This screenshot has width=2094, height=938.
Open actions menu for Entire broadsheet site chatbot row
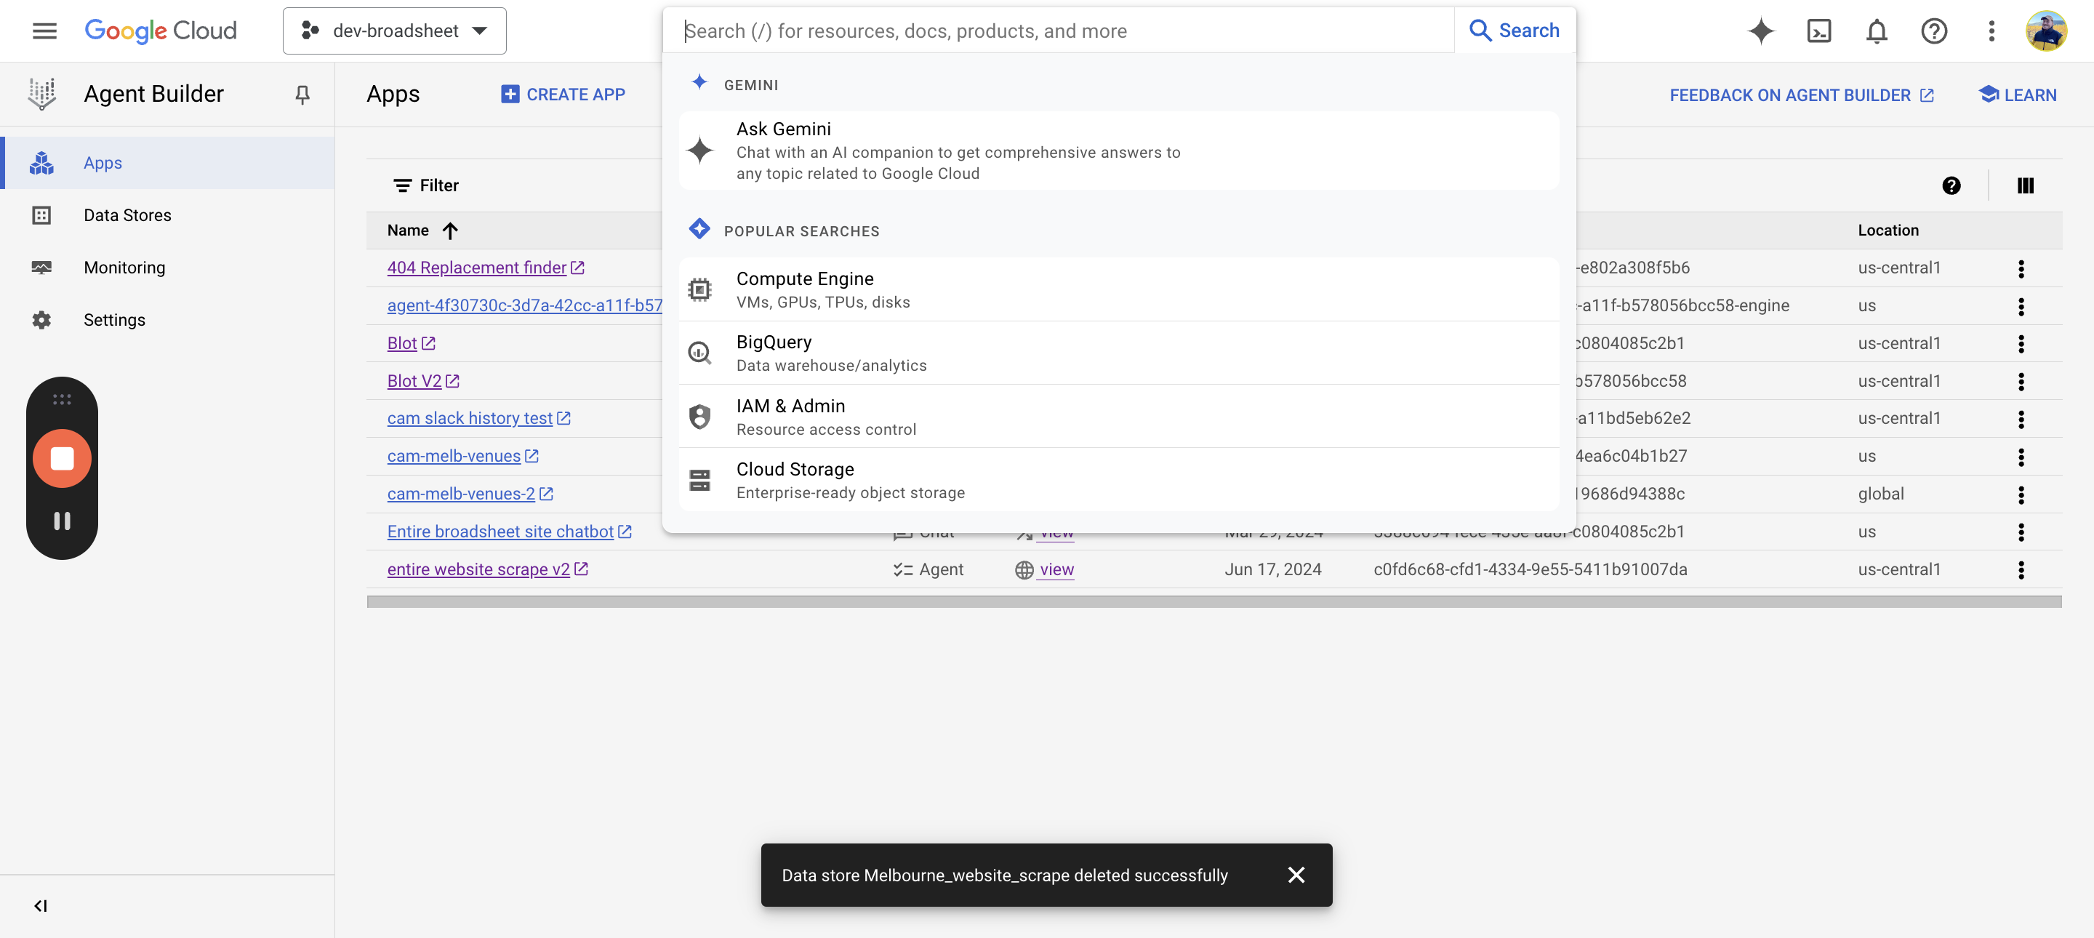pos(2020,532)
